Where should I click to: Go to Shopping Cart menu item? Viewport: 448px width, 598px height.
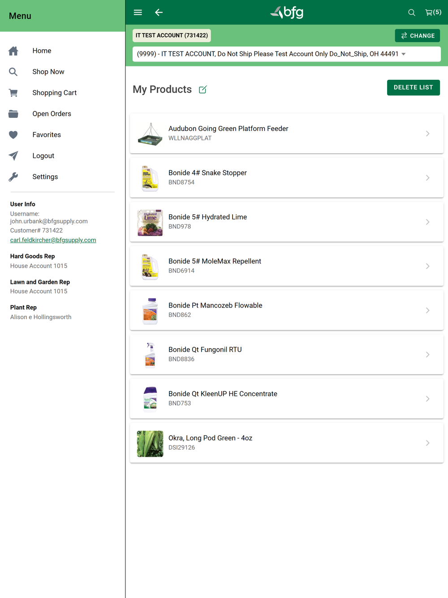click(x=55, y=93)
